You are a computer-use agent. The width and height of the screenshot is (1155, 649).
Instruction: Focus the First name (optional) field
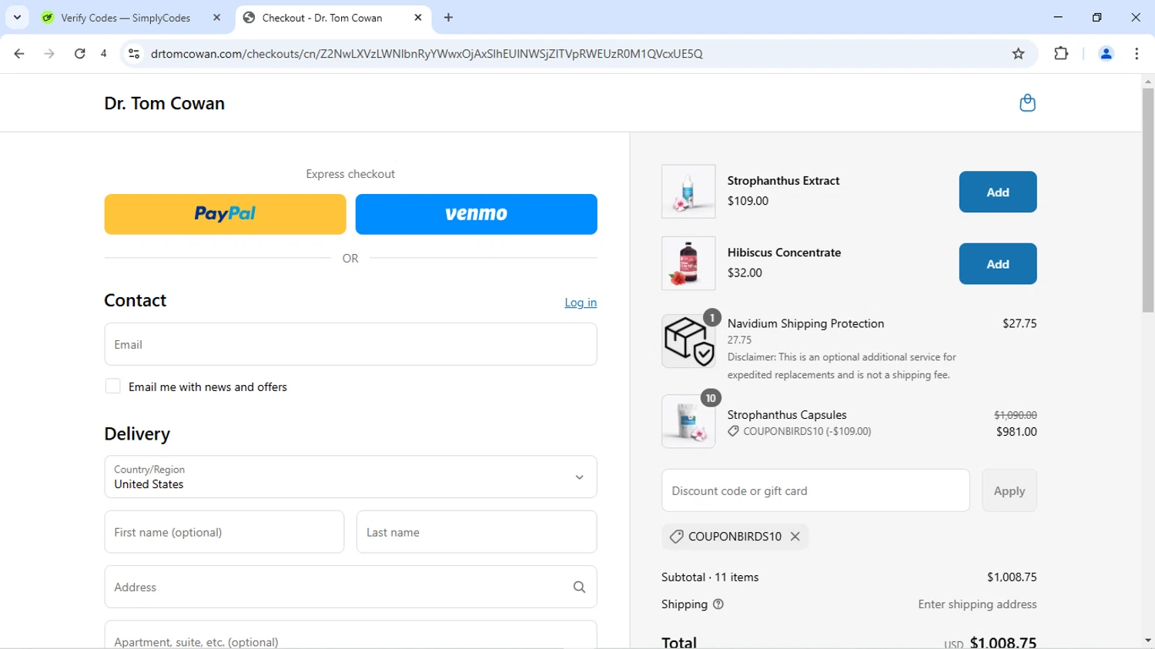pos(224,532)
